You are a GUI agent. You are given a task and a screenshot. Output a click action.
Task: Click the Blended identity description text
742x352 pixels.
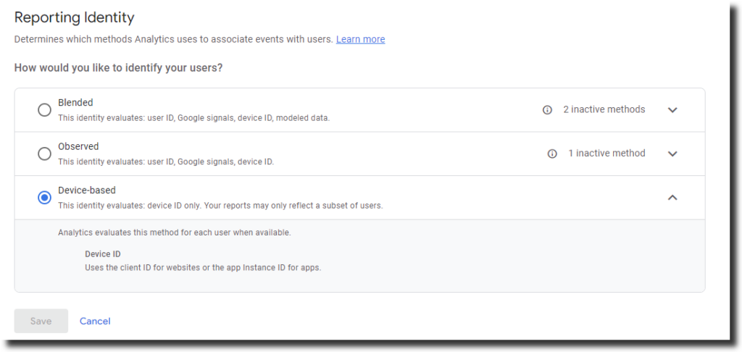tap(193, 118)
